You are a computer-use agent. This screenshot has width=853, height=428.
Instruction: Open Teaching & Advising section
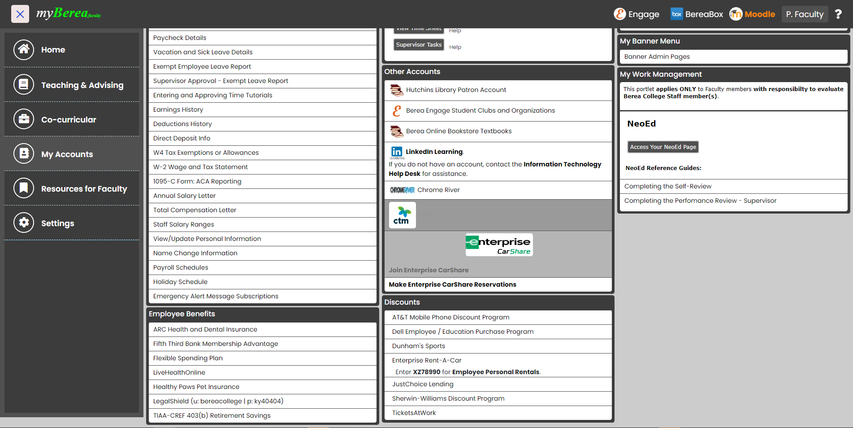click(82, 85)
